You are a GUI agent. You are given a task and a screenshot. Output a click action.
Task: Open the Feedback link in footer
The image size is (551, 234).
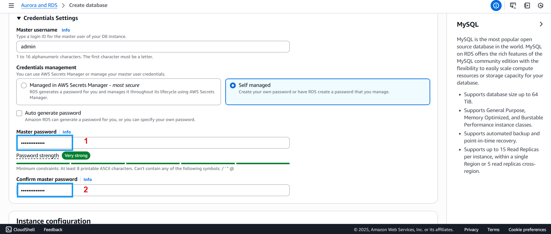tap(53, 229)
